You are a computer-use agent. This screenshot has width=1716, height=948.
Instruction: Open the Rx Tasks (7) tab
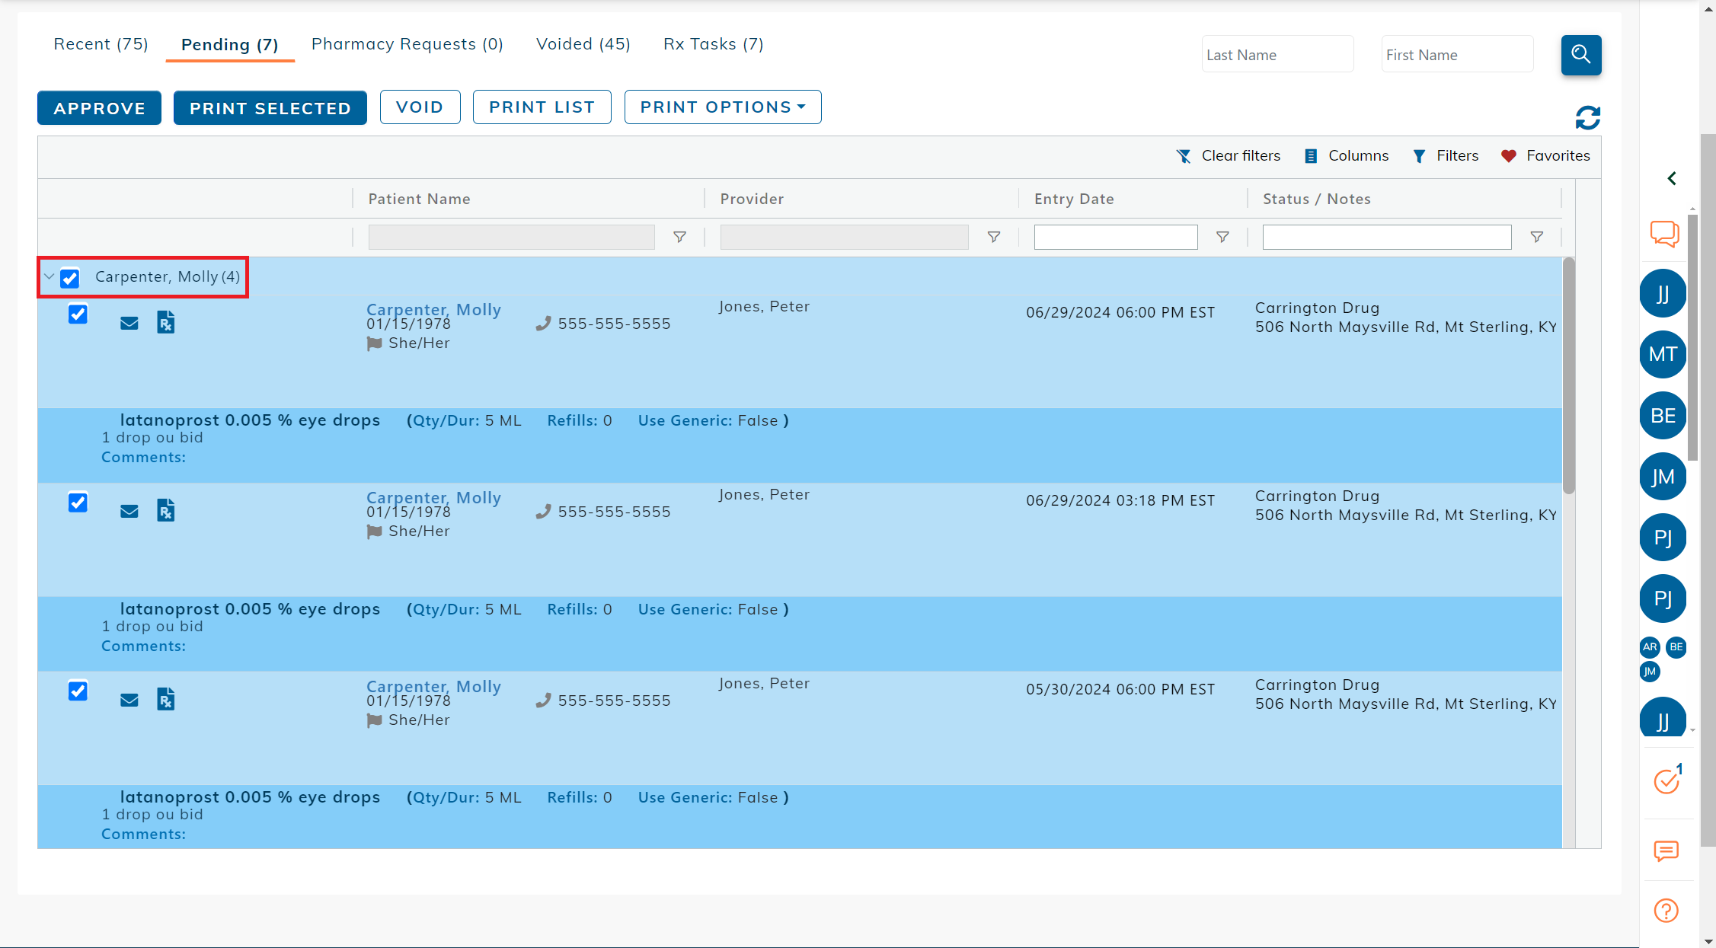click(x=714, y=44)
